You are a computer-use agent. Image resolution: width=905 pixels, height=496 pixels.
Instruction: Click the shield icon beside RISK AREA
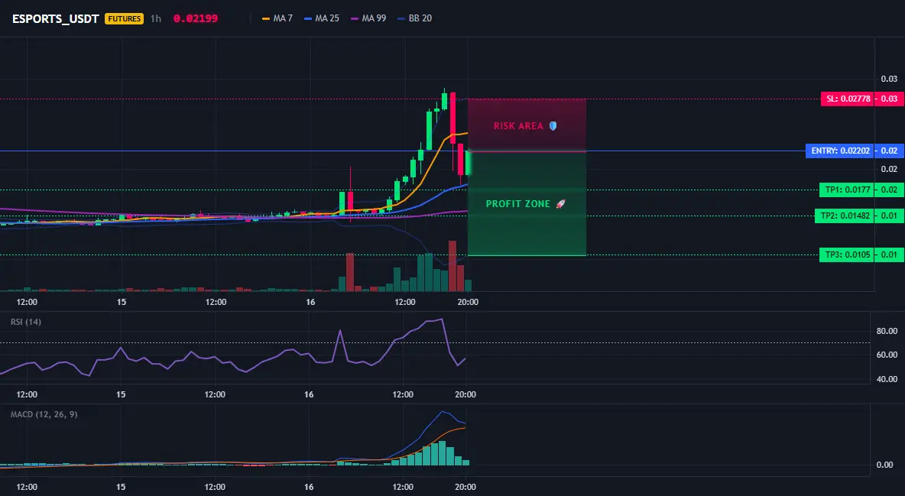pyautogui.click(x=553, y=126)
